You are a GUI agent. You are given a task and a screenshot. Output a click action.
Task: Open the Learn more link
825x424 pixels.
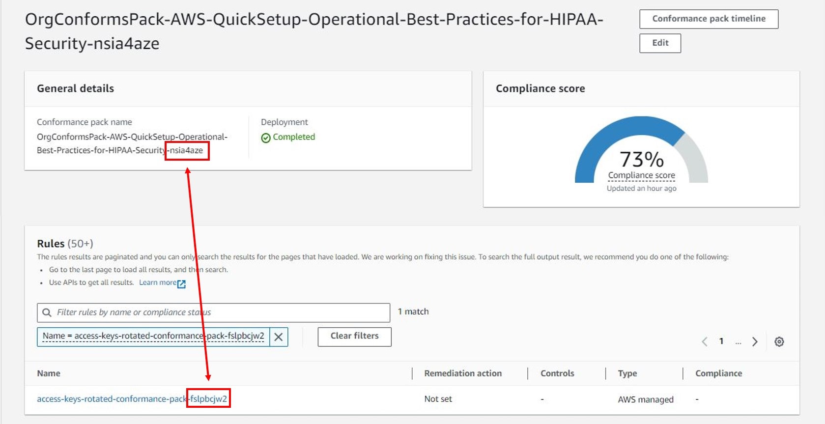(157, 283)
